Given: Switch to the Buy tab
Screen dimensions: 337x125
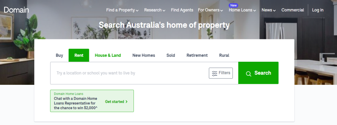Looking at the screenshot, I should [x=59, y=55].
